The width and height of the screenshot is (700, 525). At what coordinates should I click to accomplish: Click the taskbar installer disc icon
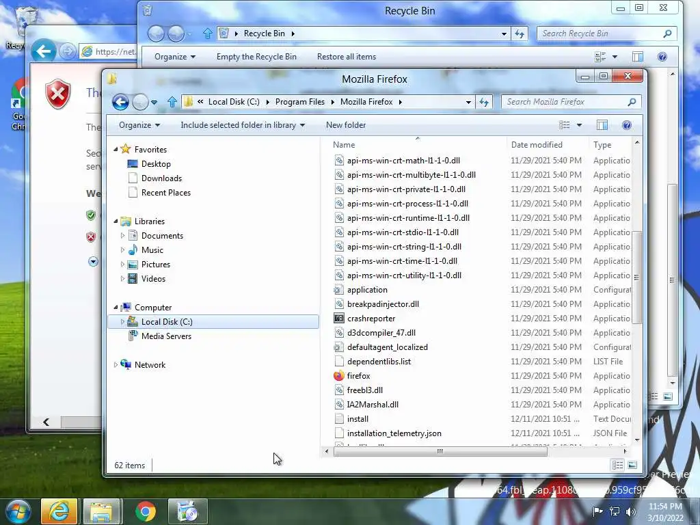point(188,511)
